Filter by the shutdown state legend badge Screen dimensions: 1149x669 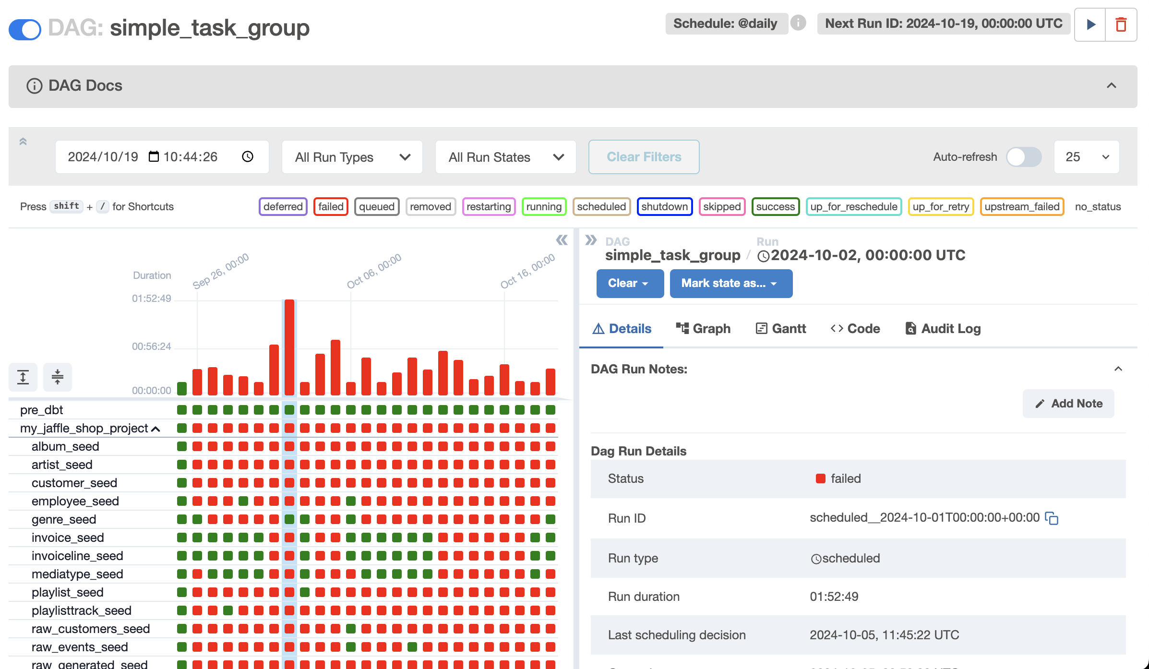pyautogui.click(x=665, y=207)
